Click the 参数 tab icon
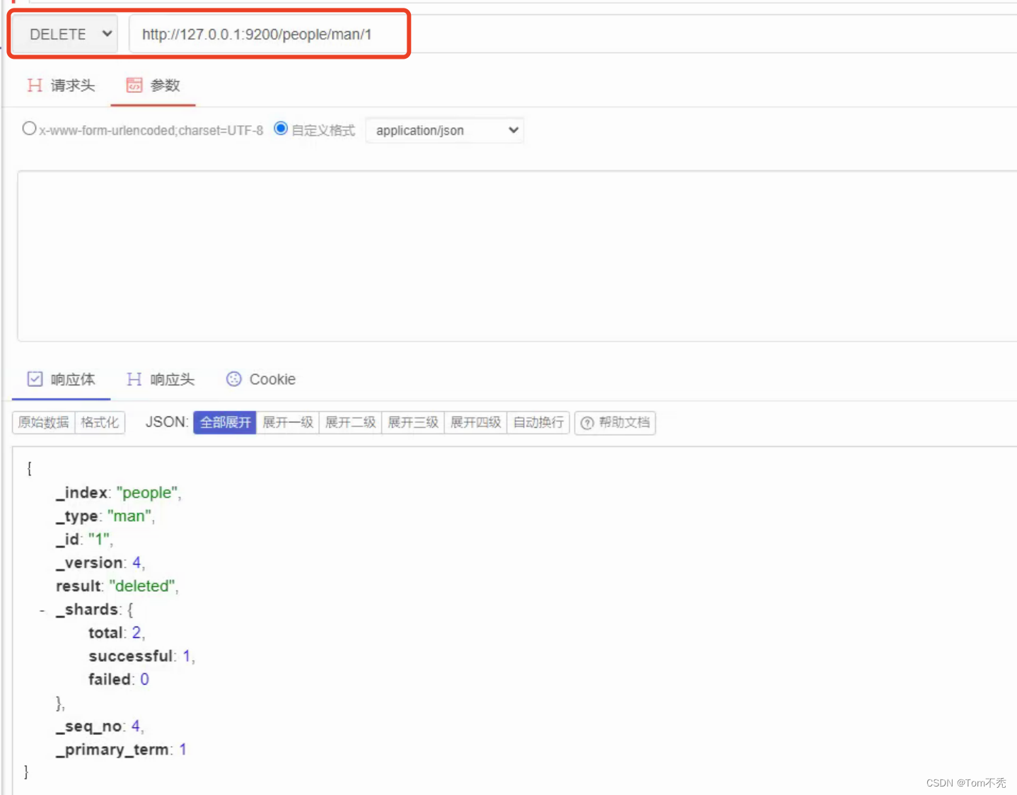Screen dimensions: 1017x795 coord(134,86)
